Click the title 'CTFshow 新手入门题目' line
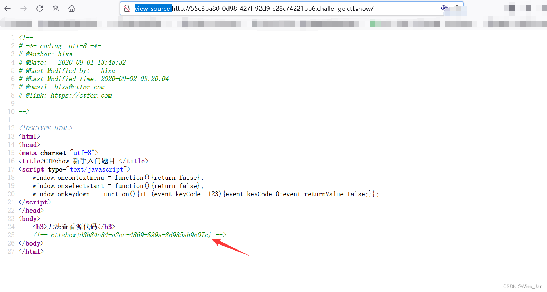 coord(83,161)
